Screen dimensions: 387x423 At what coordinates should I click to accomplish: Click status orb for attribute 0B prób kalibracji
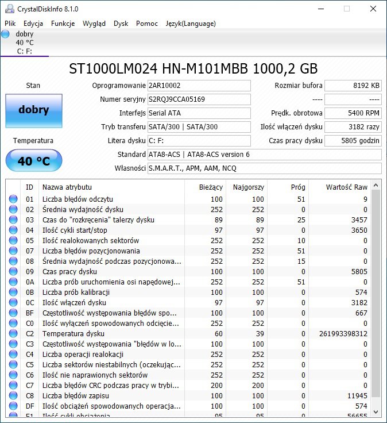13,292
